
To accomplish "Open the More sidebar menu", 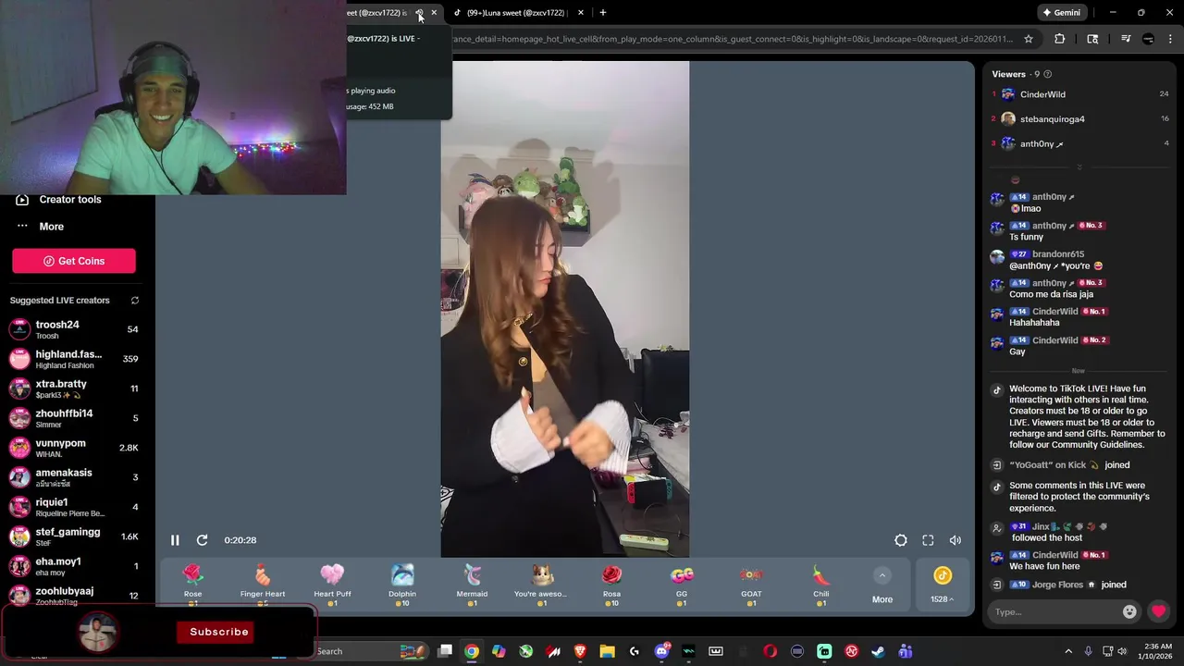I will 40,227.
